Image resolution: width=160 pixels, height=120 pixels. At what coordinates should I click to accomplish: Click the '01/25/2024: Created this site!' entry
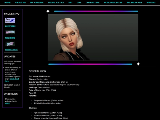click(12, 86)
